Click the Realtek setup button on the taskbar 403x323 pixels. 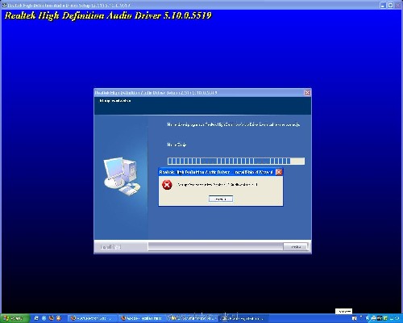[x=243, y=318]
